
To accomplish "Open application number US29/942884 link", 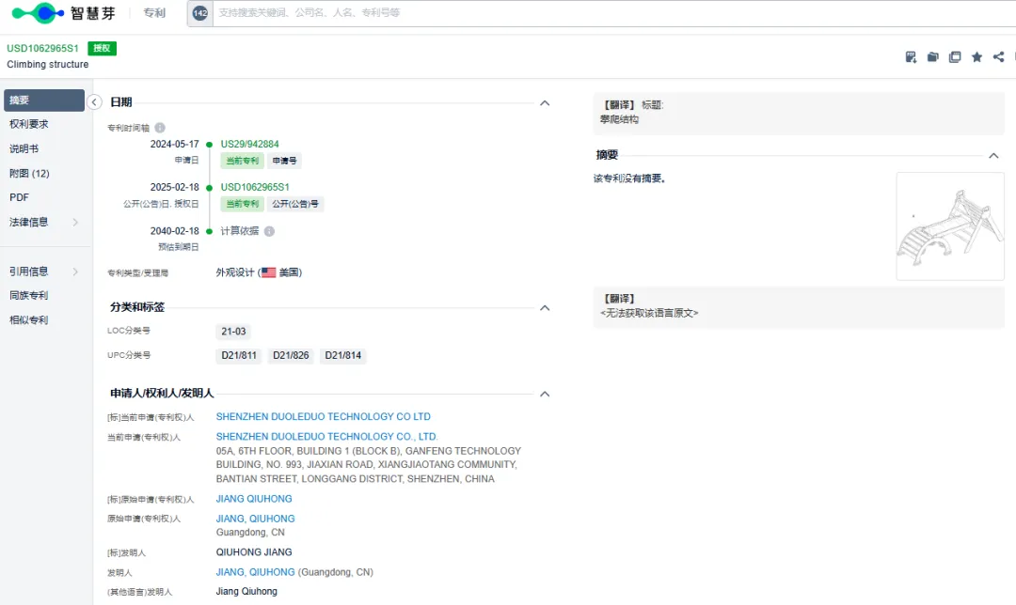I will (x=249, y=145).
